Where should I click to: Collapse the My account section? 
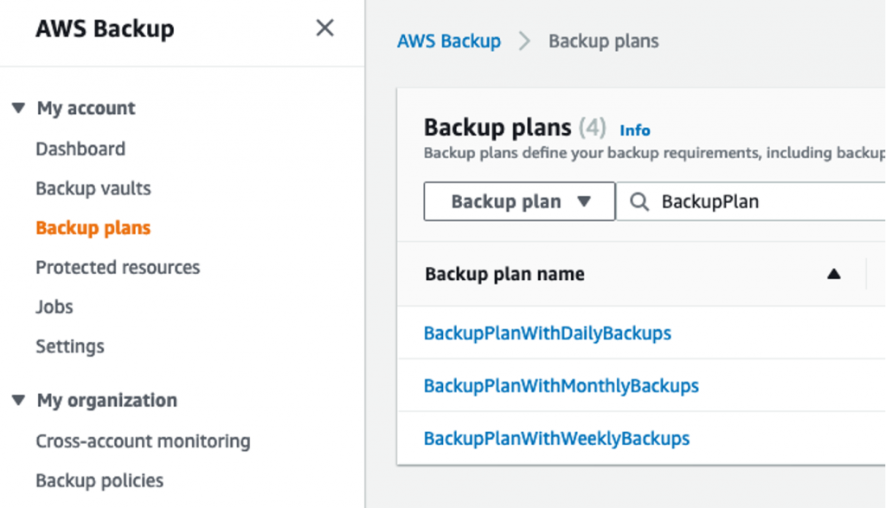pos(18,109)
